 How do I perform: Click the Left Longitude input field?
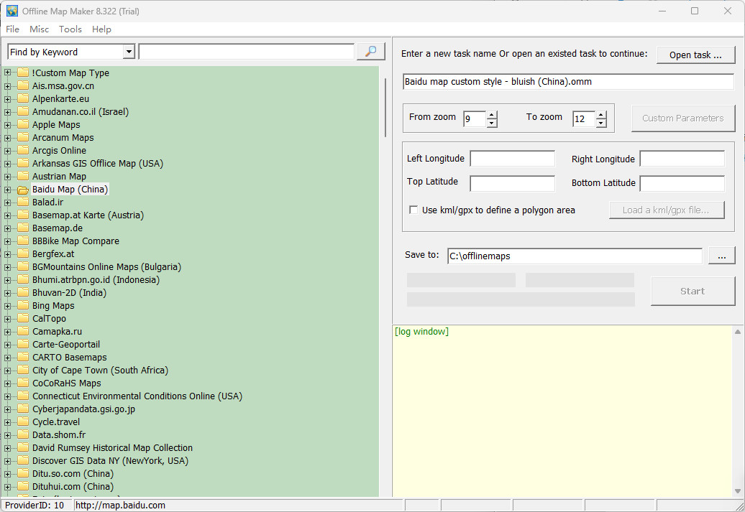point(512,159)
